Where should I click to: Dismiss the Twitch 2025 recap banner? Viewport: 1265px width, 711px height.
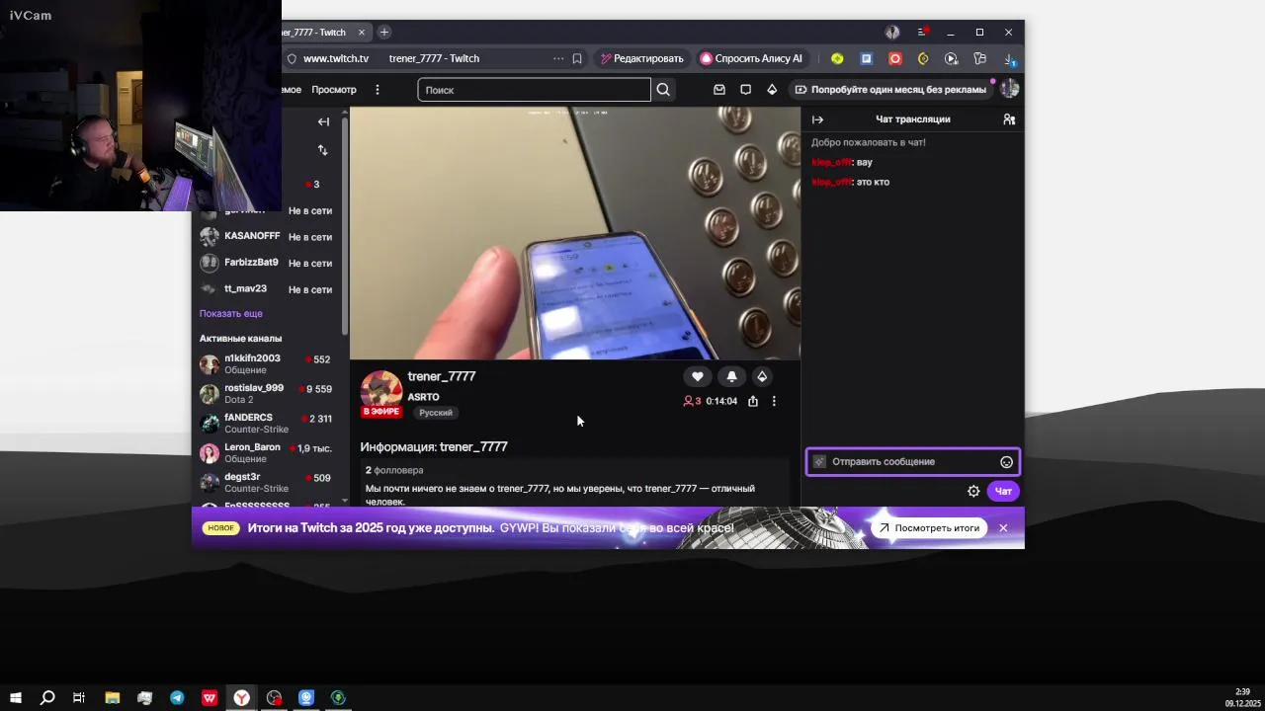pos(1003,528)
